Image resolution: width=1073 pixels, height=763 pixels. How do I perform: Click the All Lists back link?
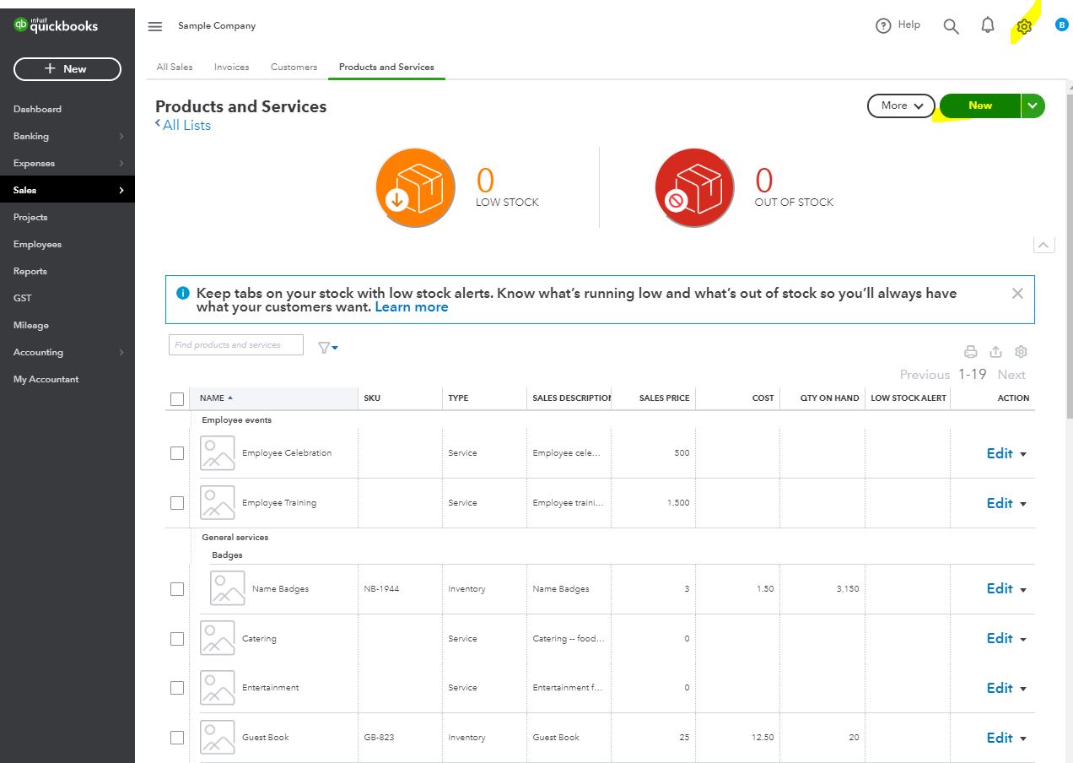[184, 125]
